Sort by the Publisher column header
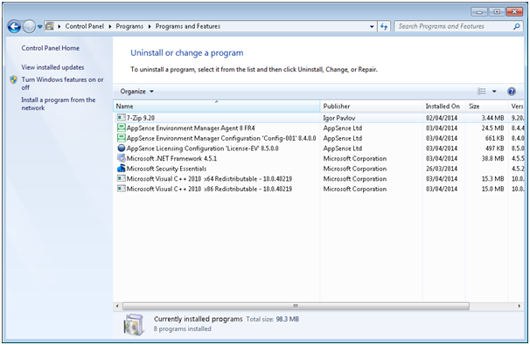 click(371, 107)
